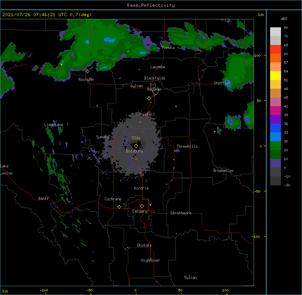Pick the red 60–65 dBZ legend swatch
Viewport: 302px width, 295px height.
[x=275, y=49]
